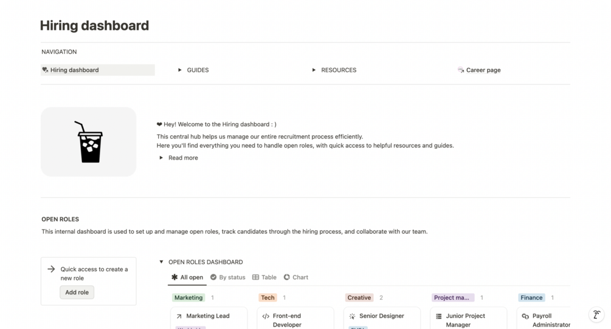Click the arrow icon beside Marketing Lead
Viewport: 611px width, 329px height.
tap(179, 316)
